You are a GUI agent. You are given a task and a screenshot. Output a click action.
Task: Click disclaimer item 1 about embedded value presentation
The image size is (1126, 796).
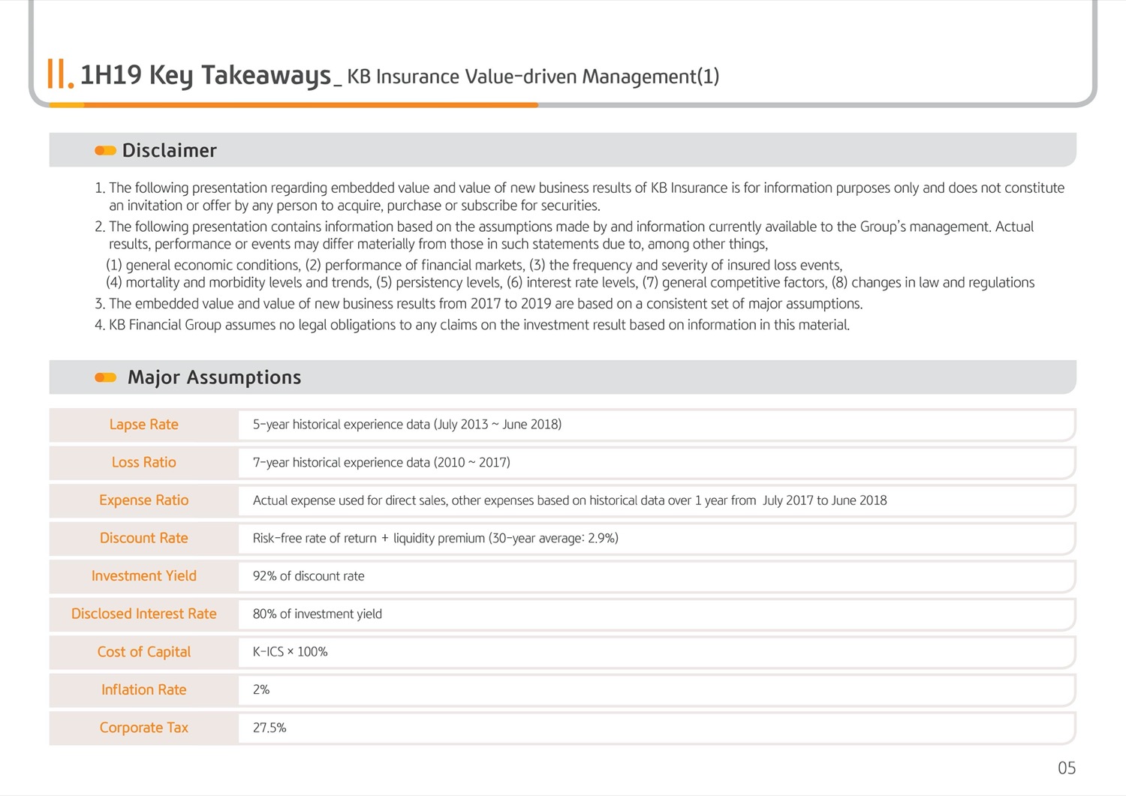tap(580, 197)
